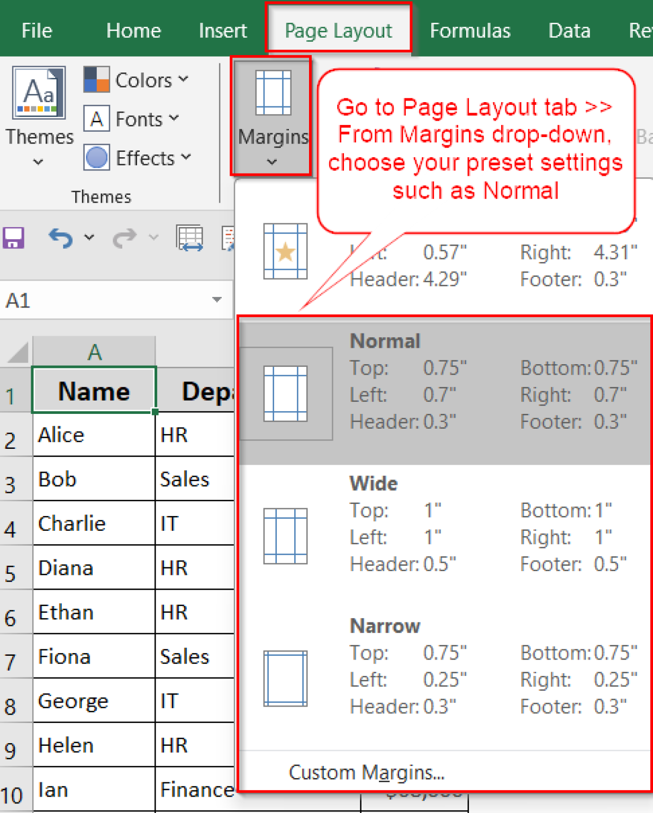Switch to the Formulas tab
The height and width of the screenshot is (813, 653).
coord(470,30)
